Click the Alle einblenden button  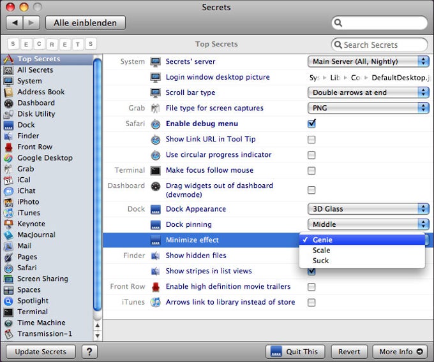86,23
